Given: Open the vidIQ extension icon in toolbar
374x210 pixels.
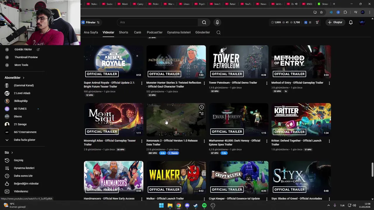Looking at the screenshot, I should [x=338, y=12].
